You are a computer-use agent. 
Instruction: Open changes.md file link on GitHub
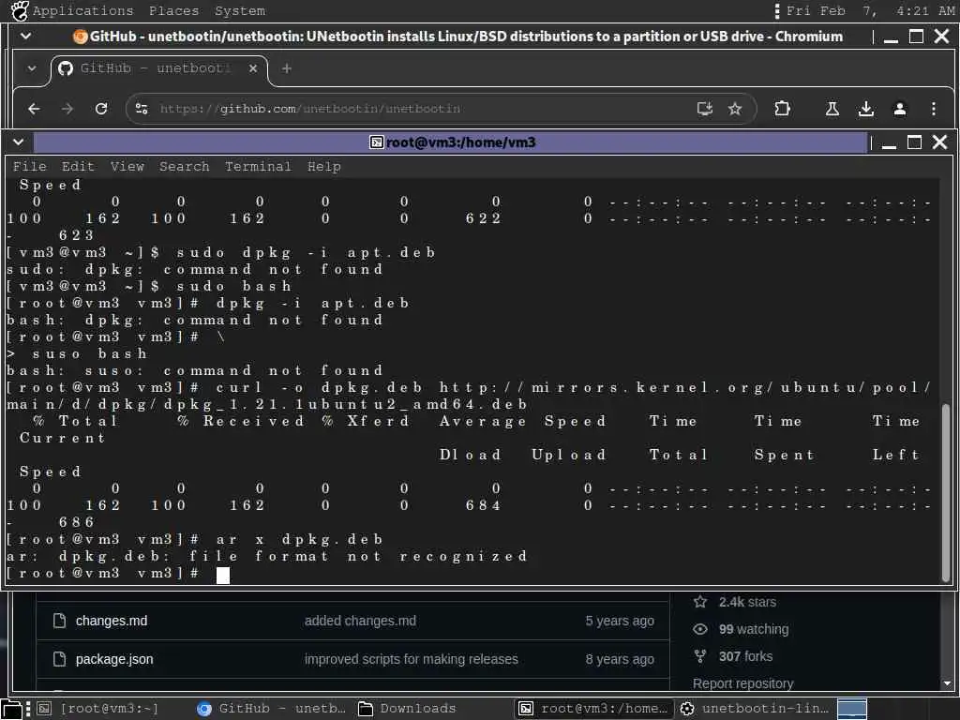pos(112,621)
